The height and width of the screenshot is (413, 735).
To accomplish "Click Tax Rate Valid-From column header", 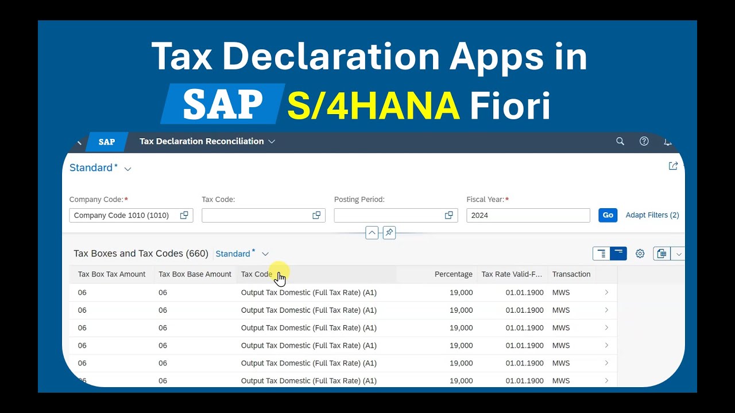I will coord(512,274).
